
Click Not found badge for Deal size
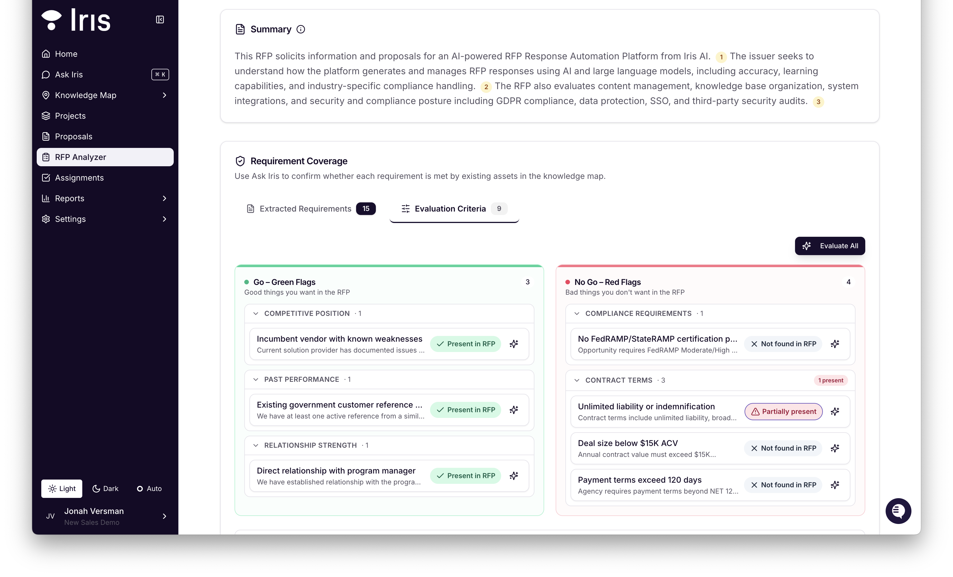tap(783, 448)
